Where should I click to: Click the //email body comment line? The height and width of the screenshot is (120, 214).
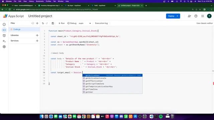pos(57,53)
